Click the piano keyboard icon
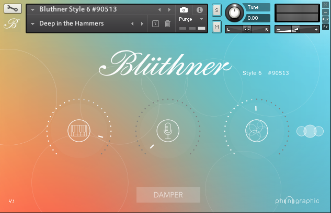 [x=79, y=131]
